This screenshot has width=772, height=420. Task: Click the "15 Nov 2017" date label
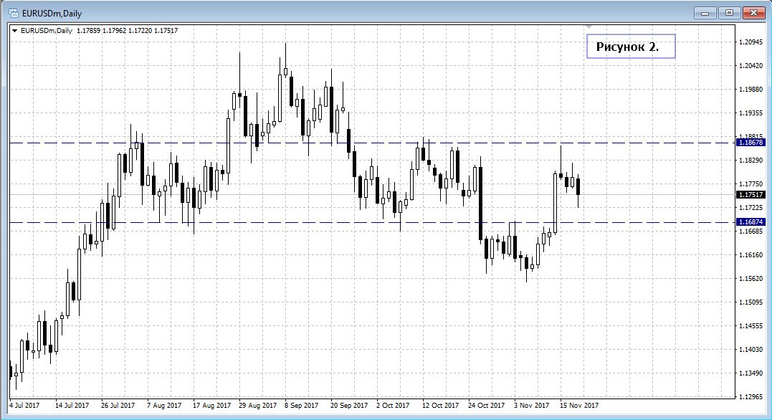578,406
